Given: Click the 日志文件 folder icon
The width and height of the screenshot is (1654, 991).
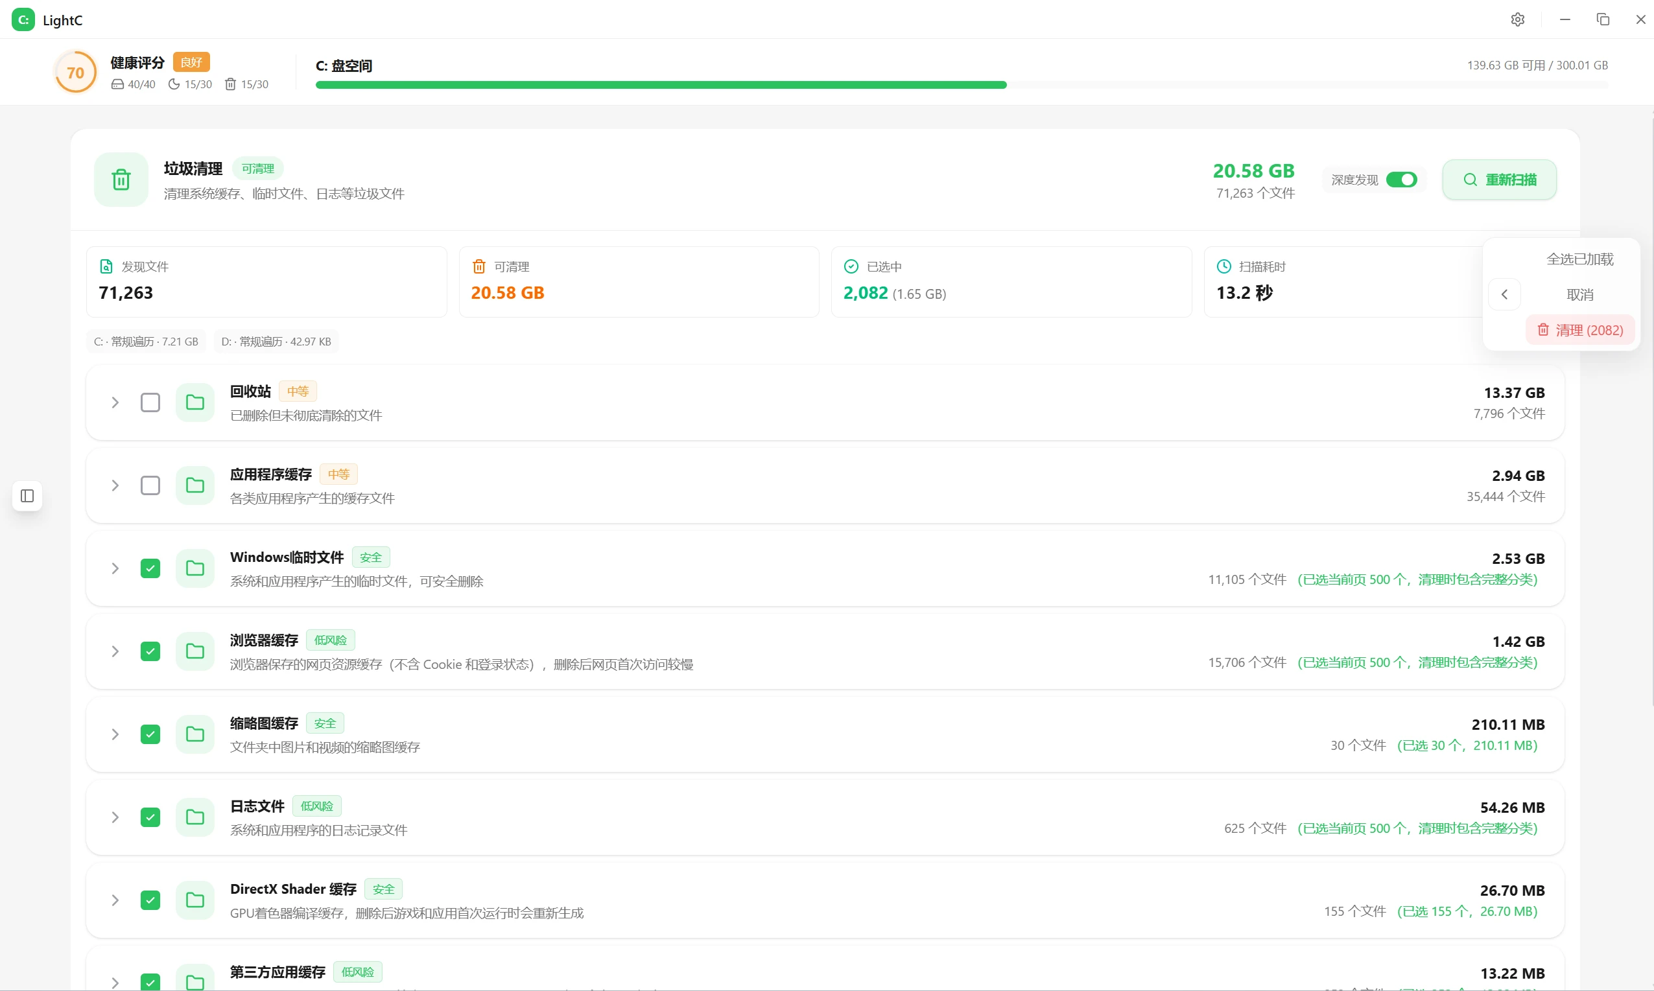Looking at the screenshot, I should click(x=195, y=817).
